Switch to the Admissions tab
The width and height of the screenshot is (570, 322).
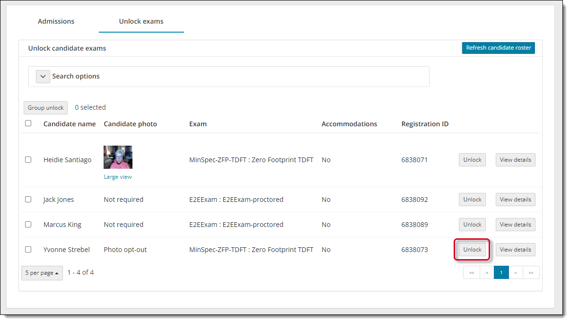(x=56, y=21)
